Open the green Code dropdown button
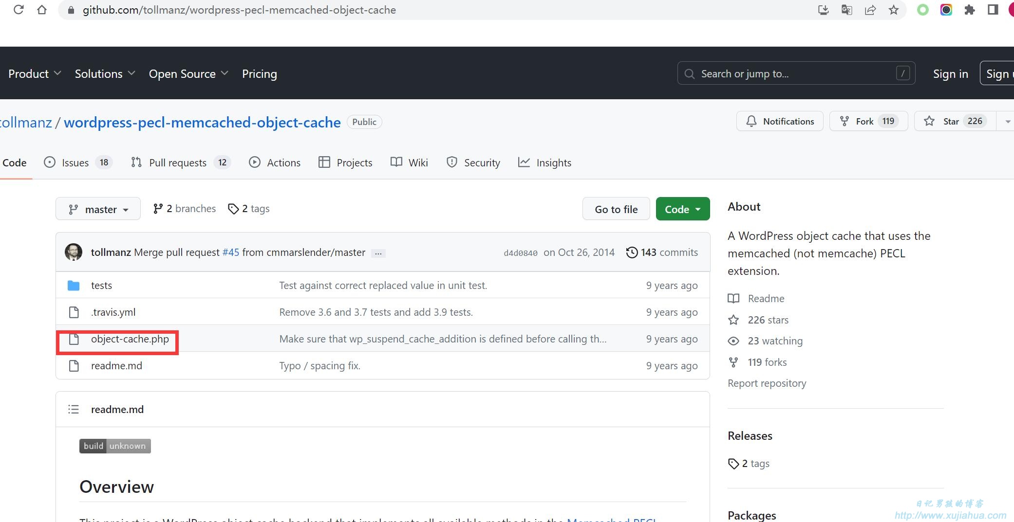 [x=682, y=209]
